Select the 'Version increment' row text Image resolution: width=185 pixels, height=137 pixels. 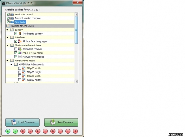coord(24,14)
